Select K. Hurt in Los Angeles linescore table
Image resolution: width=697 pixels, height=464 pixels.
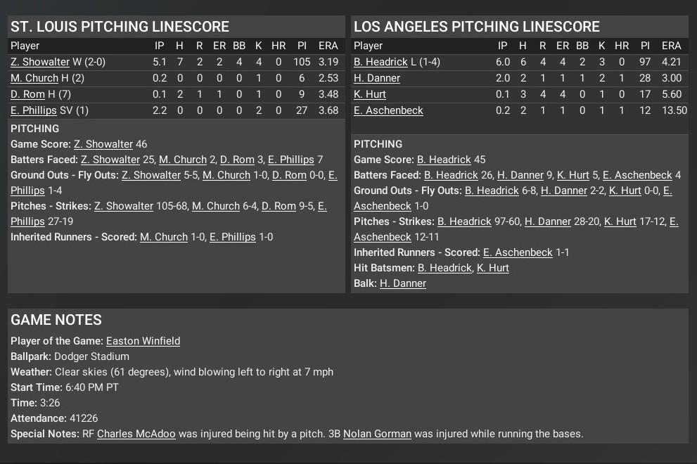click(x=370, y=94)
